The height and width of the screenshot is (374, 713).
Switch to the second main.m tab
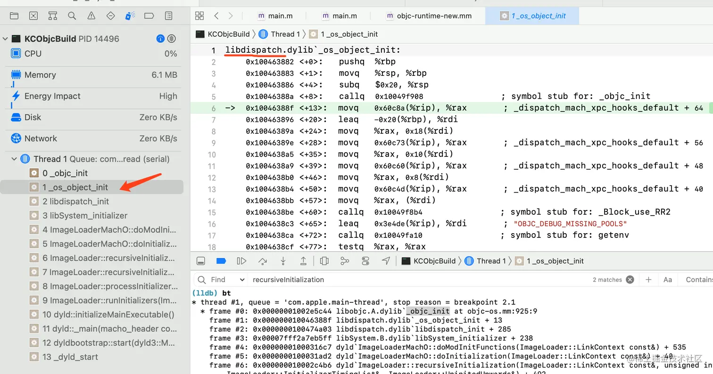339,16
